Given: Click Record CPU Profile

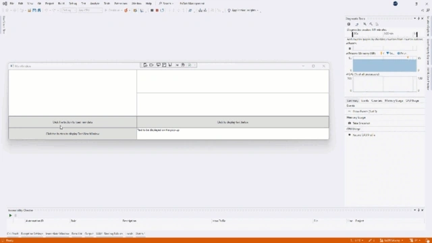Looking at the screenshot, I should click(364, 135).
